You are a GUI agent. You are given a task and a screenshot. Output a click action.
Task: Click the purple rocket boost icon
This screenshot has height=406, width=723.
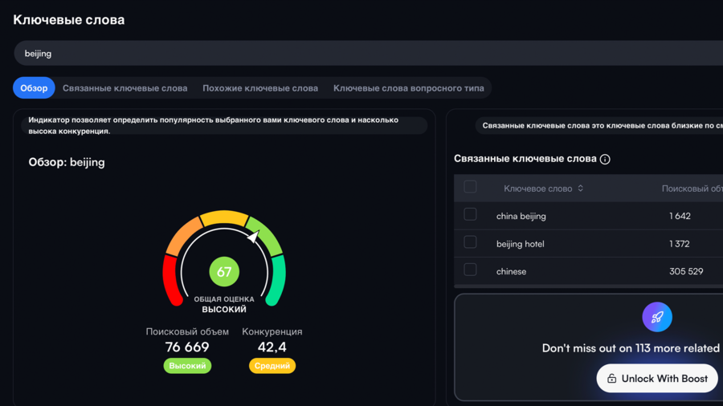click(657, 317)
